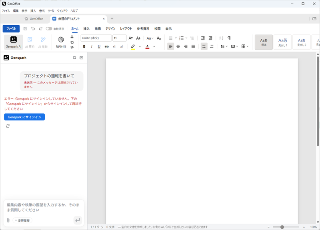Switch to the 校閲 ribbon tab
The width and height of the screenshot is (320, 230).
157,28
